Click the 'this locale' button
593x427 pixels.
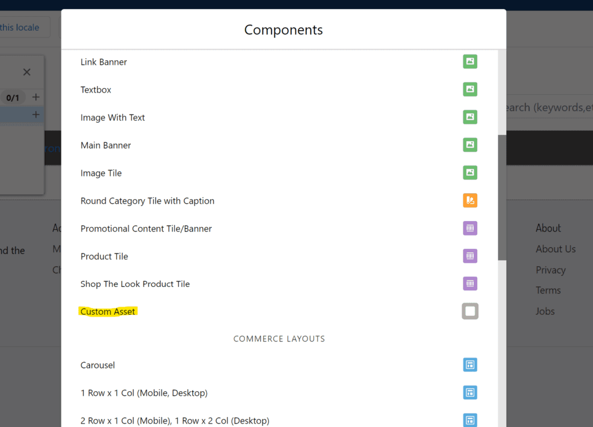20,27
